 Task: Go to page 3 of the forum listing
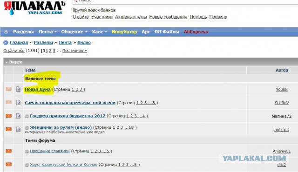pyautogui.click(x=54, y=51)
